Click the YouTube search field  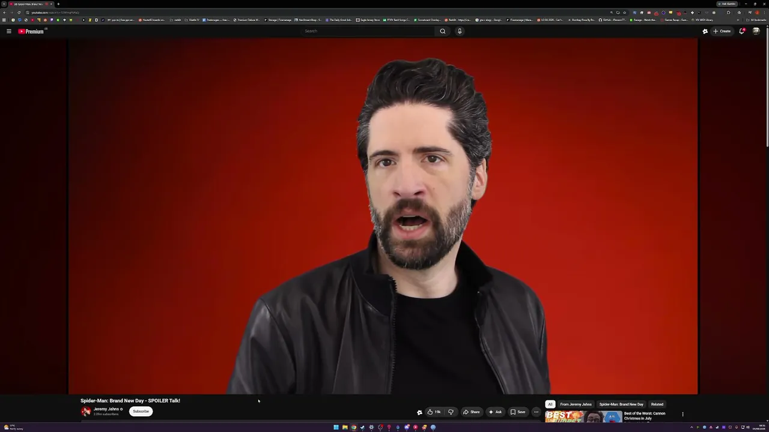click(368, 31)
